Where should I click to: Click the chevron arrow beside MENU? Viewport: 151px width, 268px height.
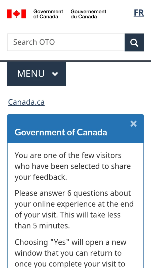click(55, 74)
